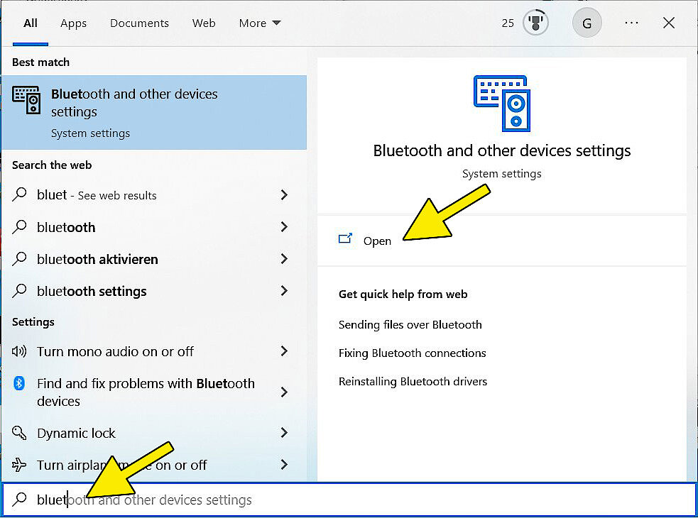This screenshot has width=698, height=518.
Task: Open the Fixing Bluetooth connections help link
Action: click(412, 353)
